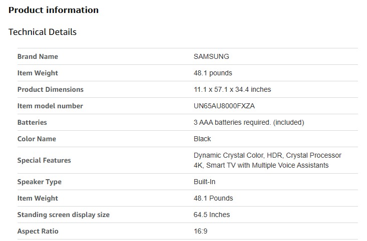Click the 64.5 Inches value

click(x=212, y=215)
